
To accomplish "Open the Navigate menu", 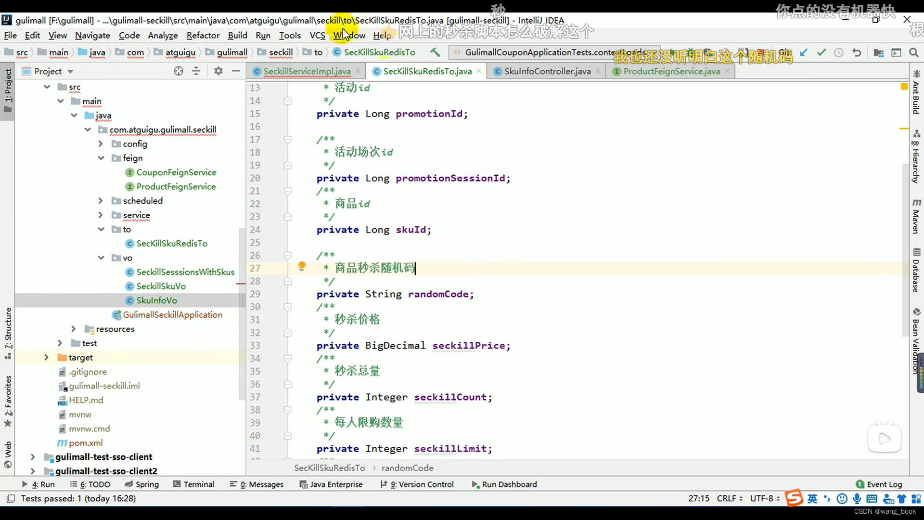I will tap(92, 35).
